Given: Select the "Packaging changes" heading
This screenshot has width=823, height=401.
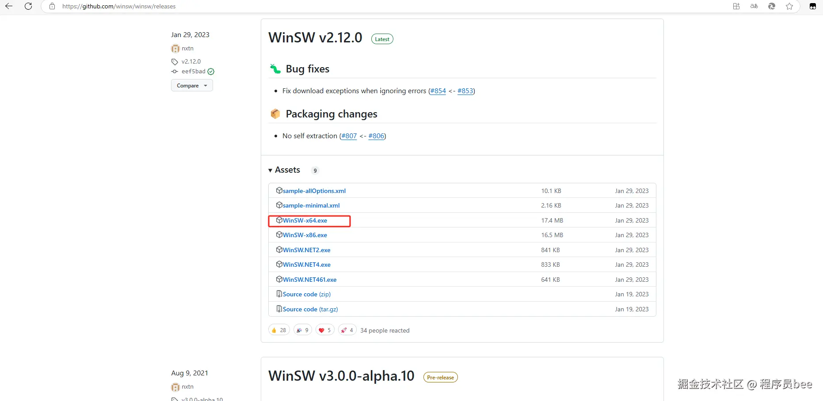Looking at the screenshot, I should coord(331,114).
